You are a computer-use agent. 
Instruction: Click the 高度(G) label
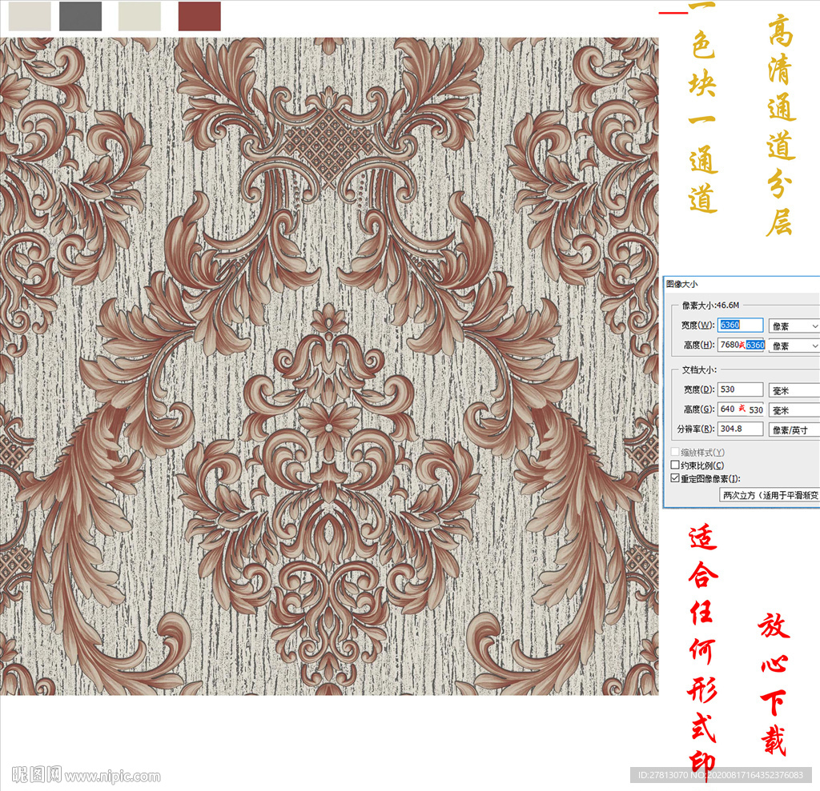pos(698,409)
